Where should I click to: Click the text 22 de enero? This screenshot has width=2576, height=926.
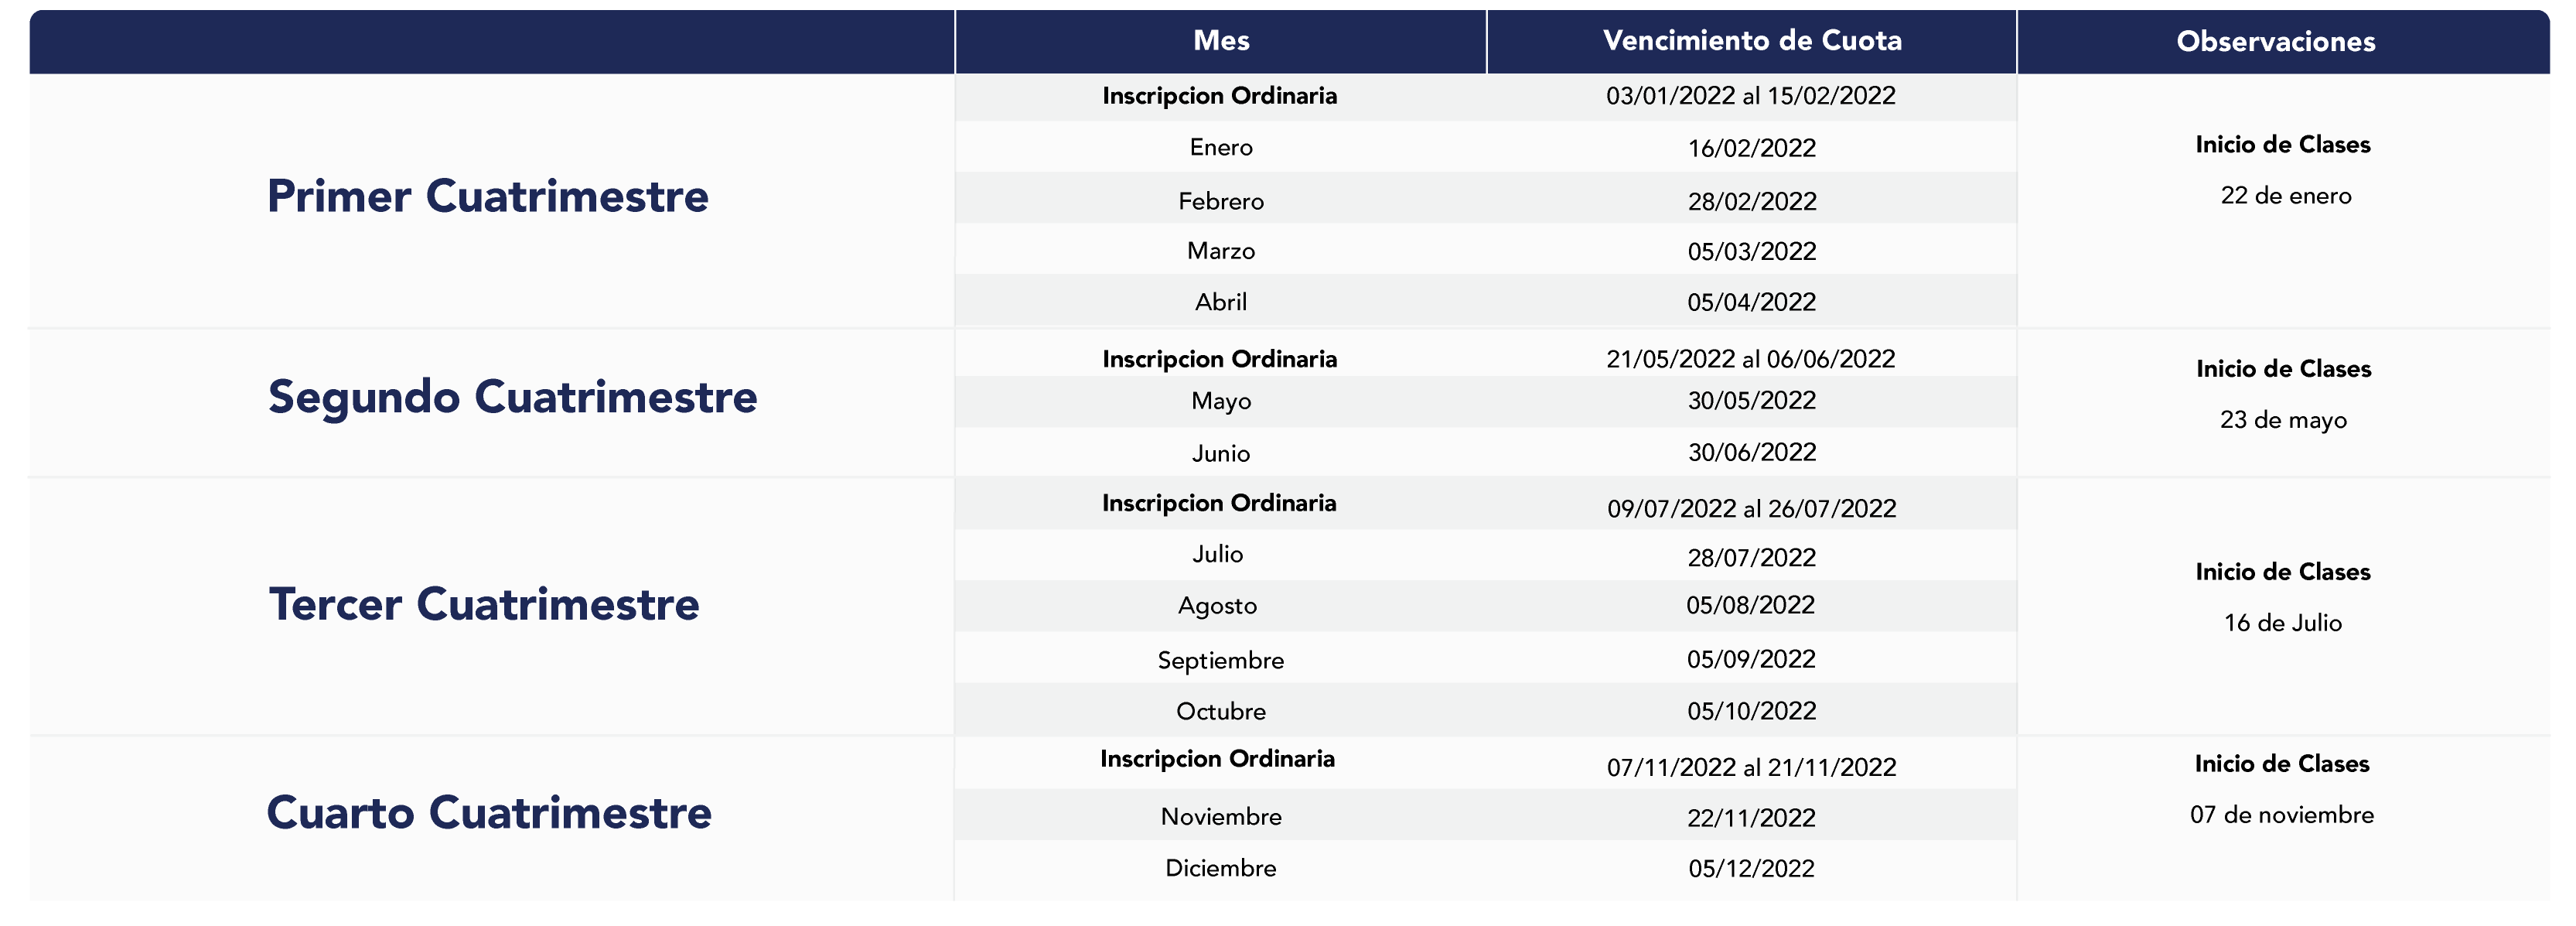2286,196
